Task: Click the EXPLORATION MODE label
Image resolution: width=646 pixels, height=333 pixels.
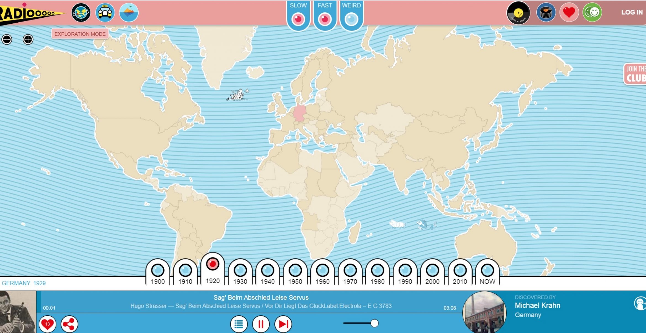Action: click(x=80, y=34)
